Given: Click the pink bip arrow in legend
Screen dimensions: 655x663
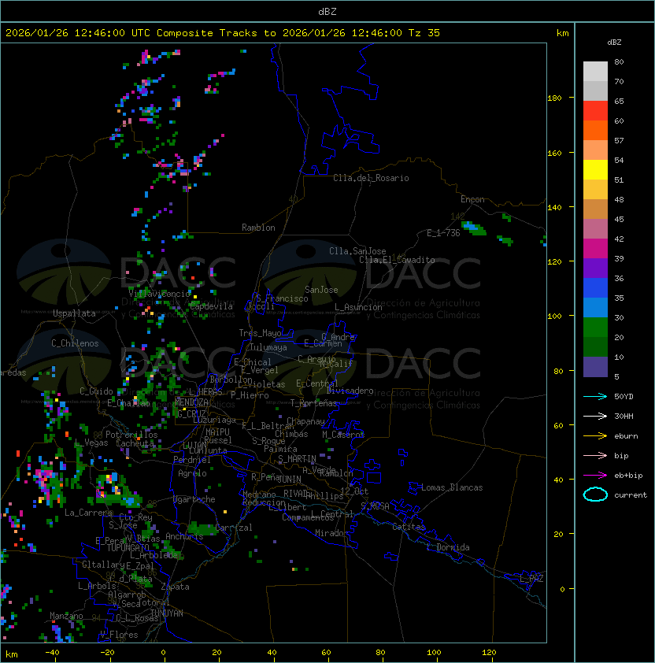Looking at the screenshot, I should click(595, 455).
